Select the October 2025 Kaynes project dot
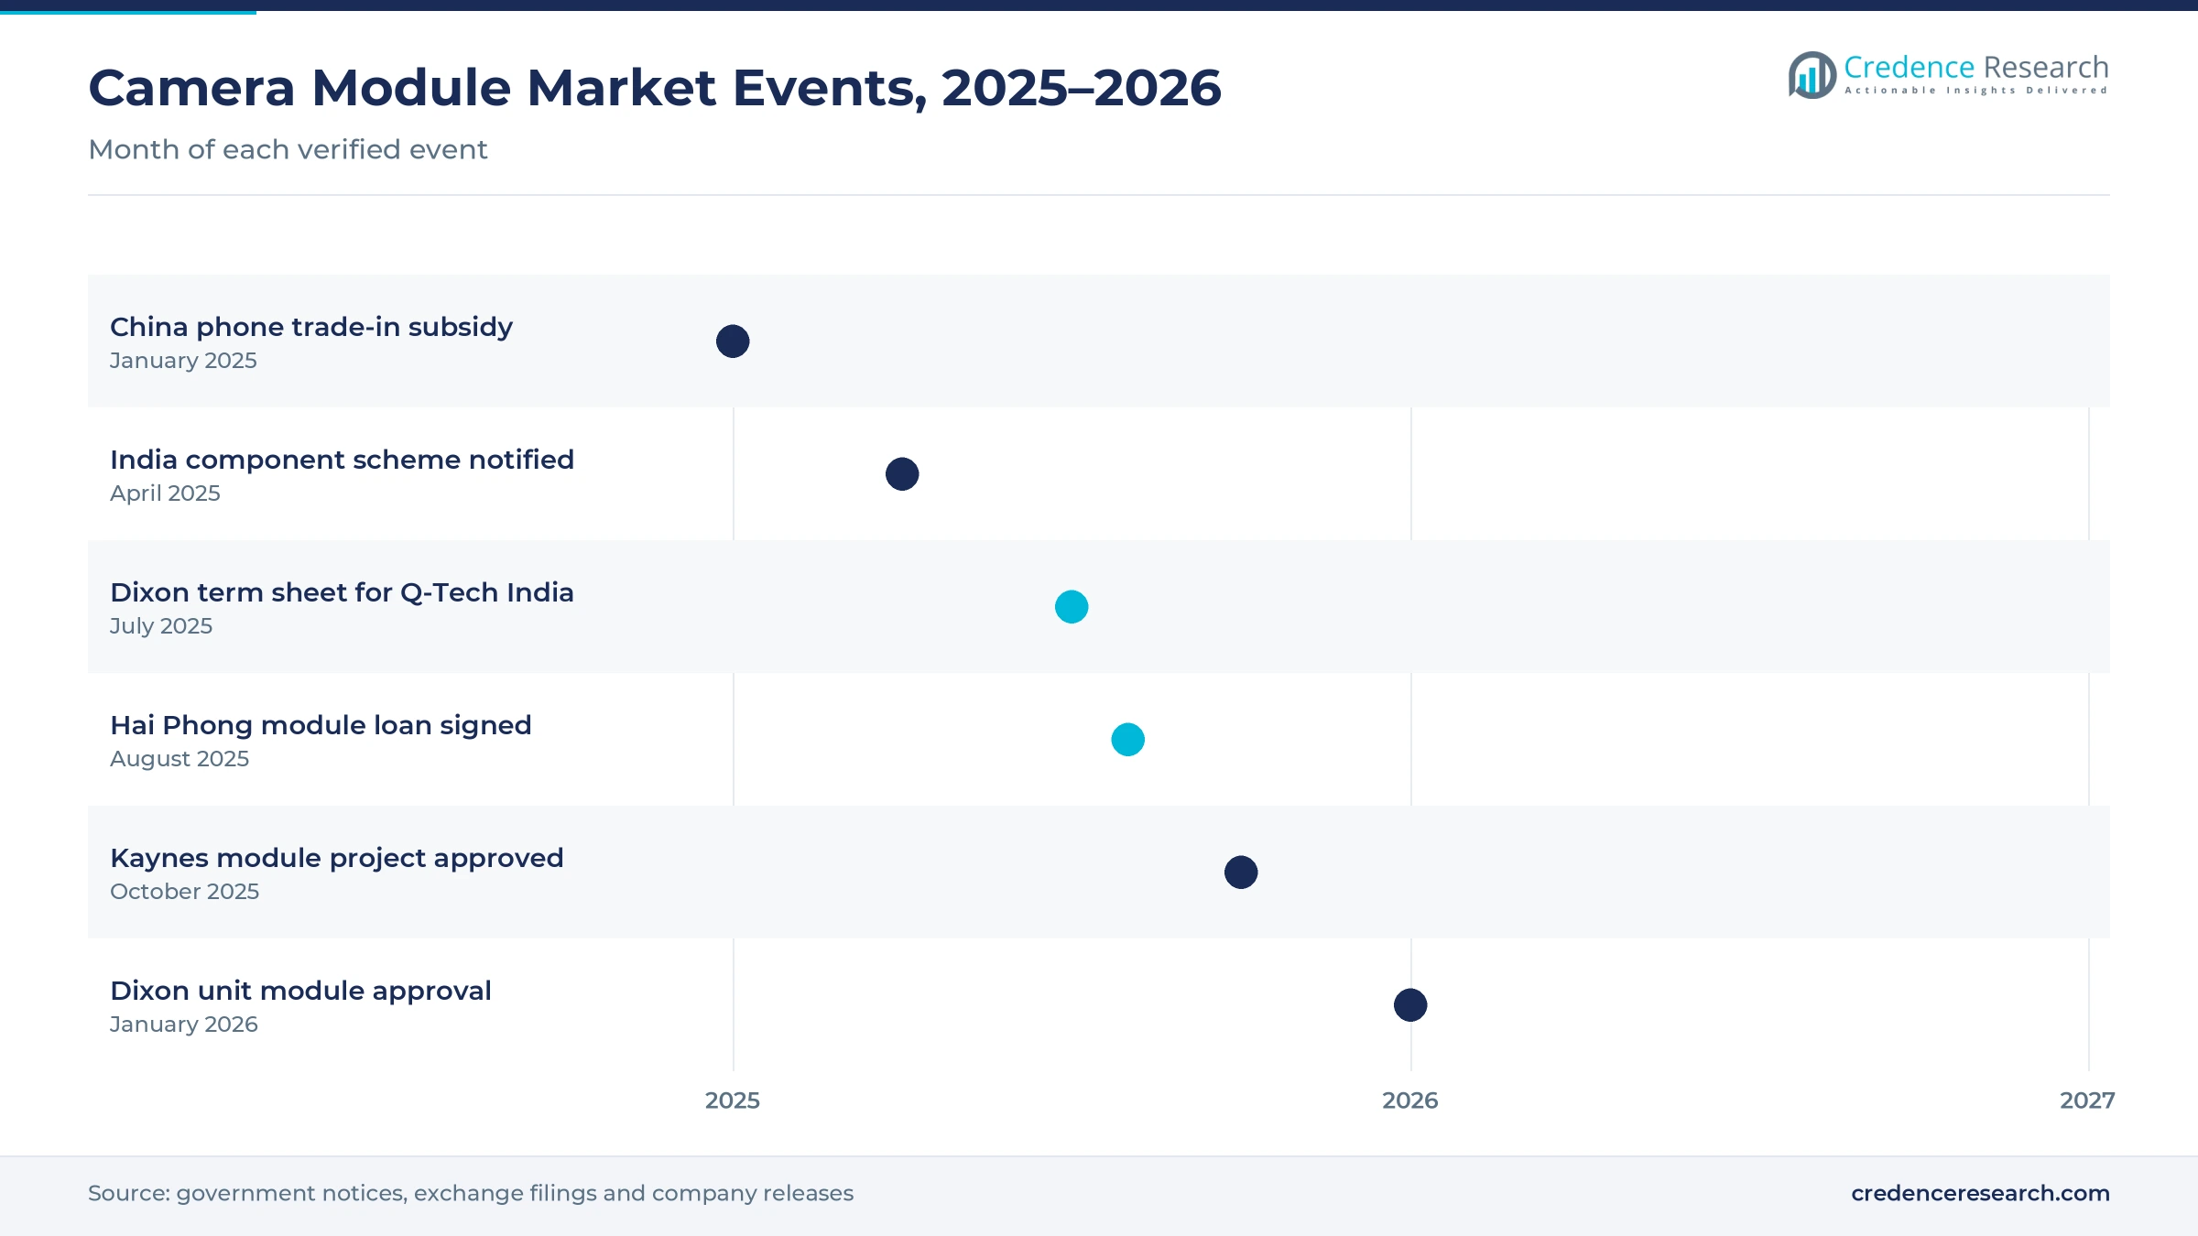 click(x=1241, y=873)
